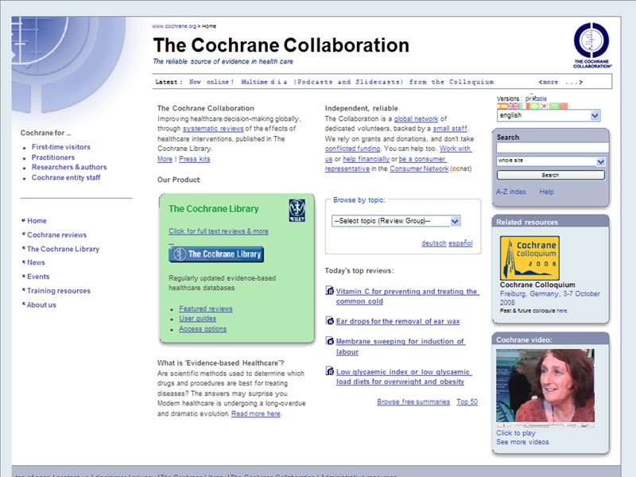
Task: Open the systematic reviews link
Action: pos(213,129)
